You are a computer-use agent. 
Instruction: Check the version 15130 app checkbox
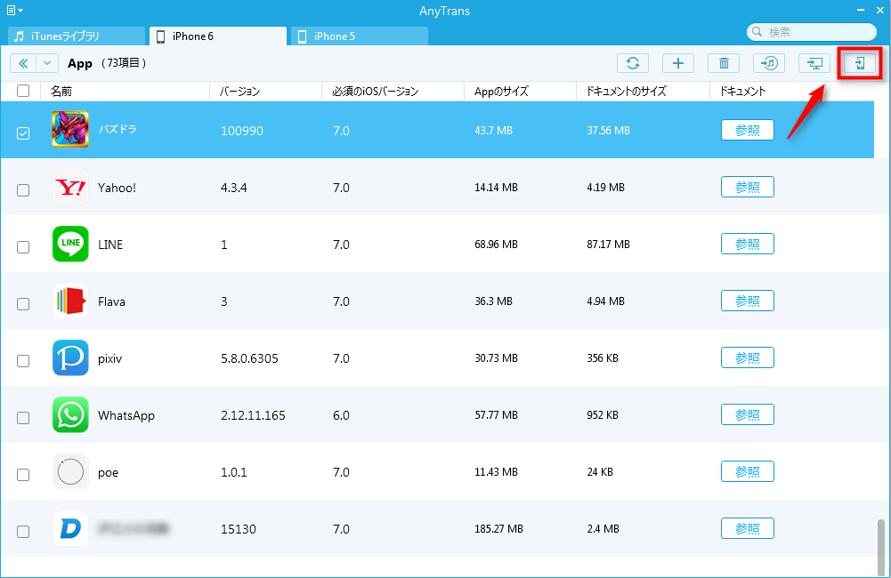pos(23,532)
